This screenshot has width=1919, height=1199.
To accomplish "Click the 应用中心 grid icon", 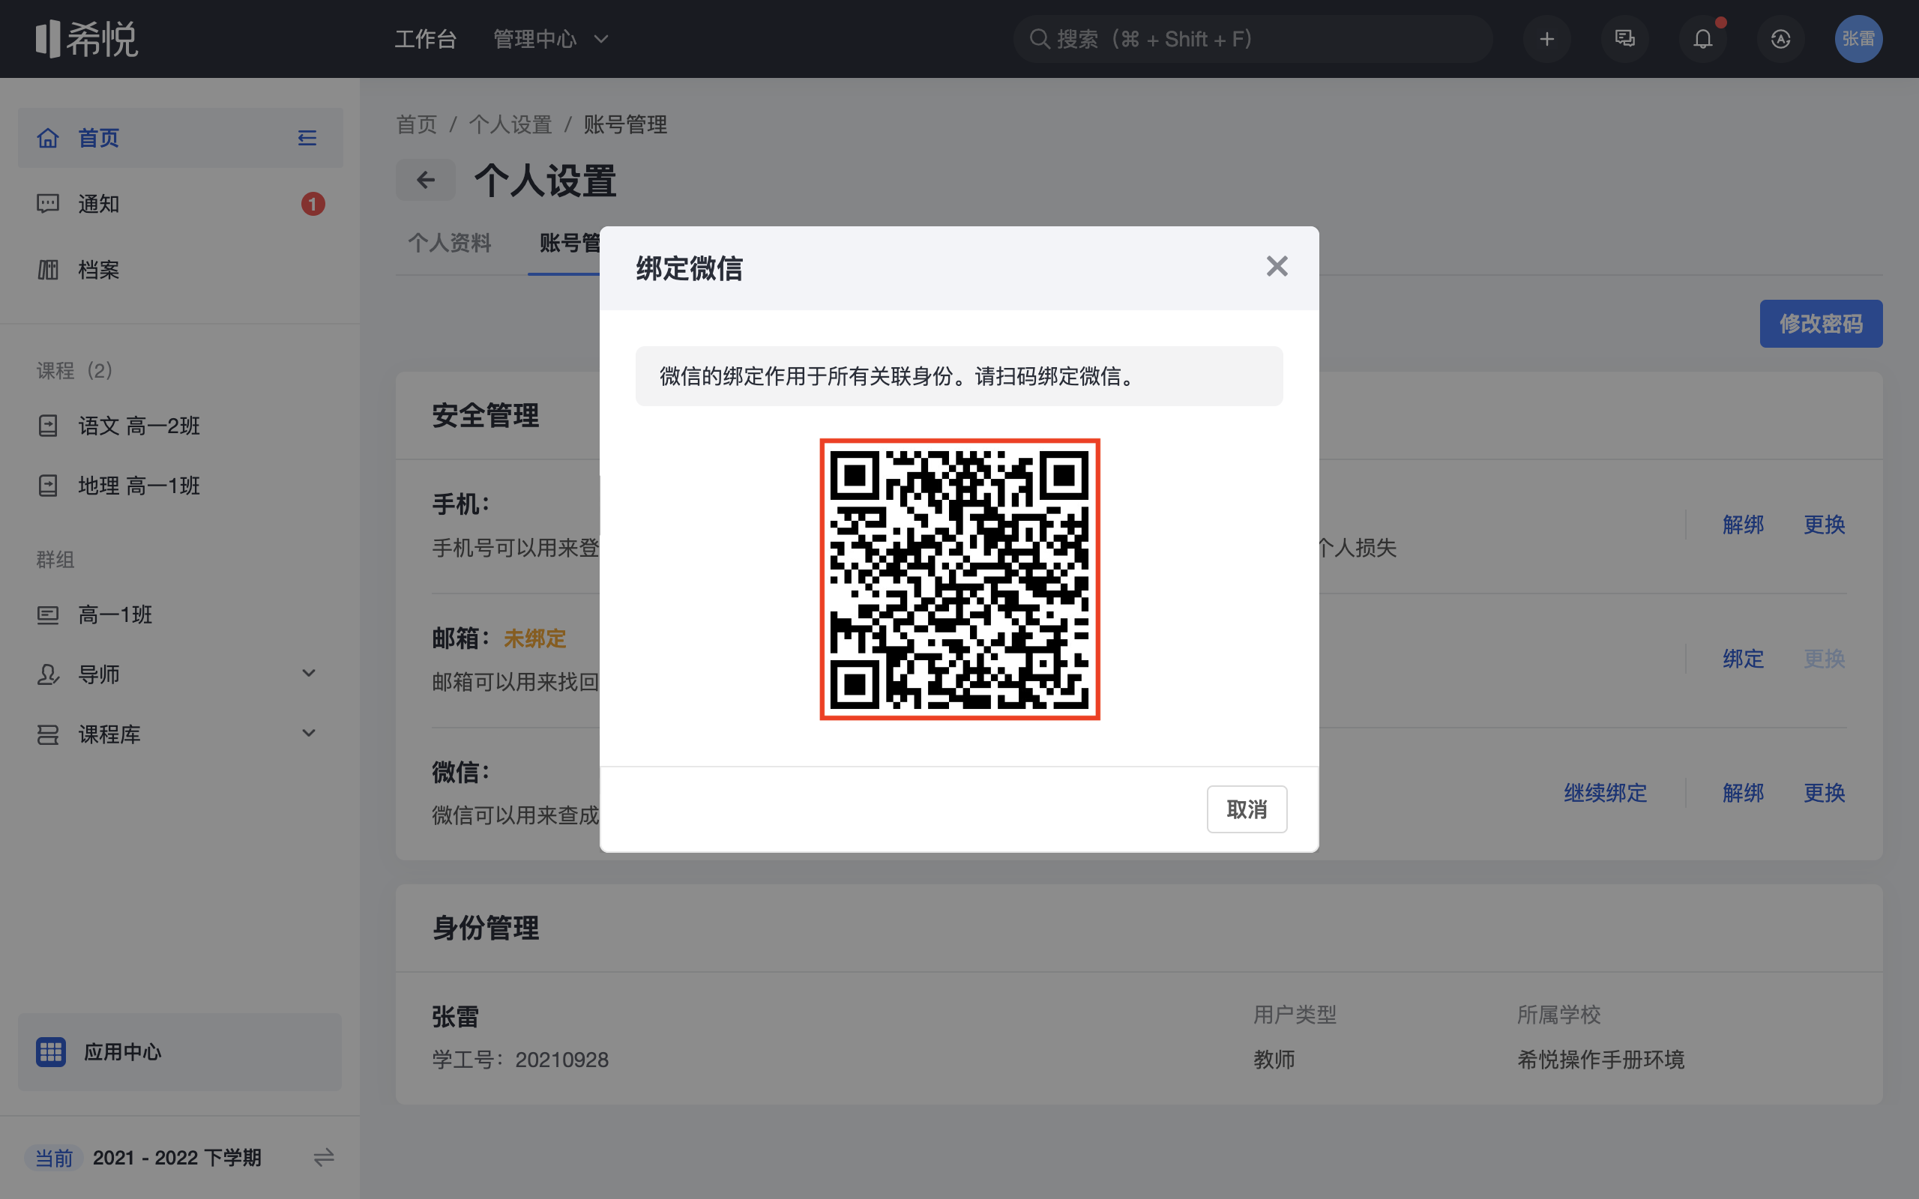I will [51, 1051].
